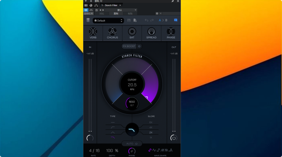282x157 pixels.
Task: Toggle the output power knob button
Action: pos(174,138)
